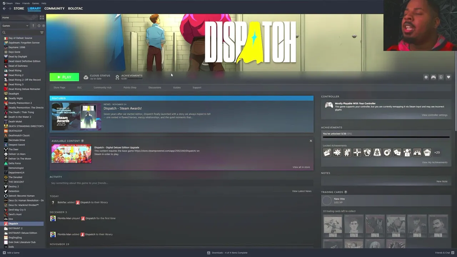The image size is (457, 257).
Task: Open the collections grid view icon
Action: [x=42, y=17]
